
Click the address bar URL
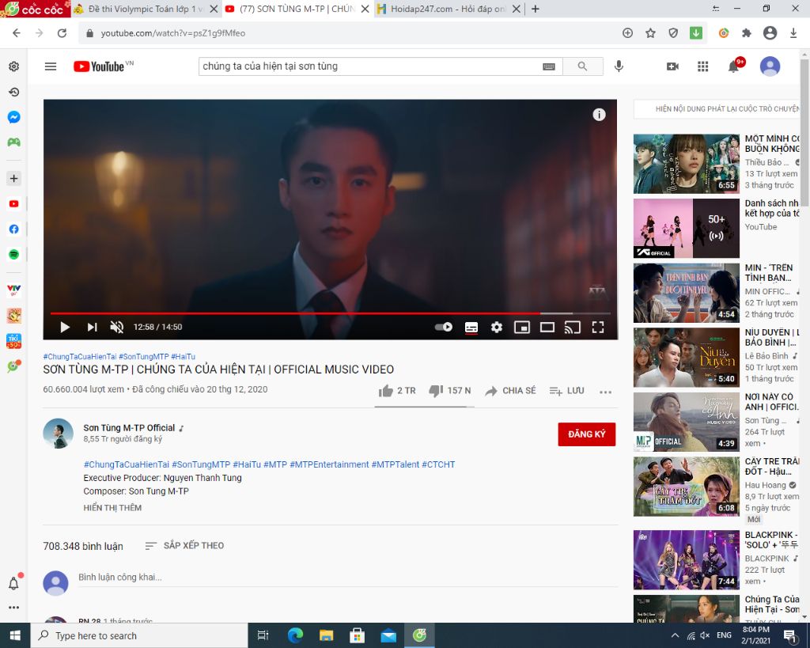point(173,33)
